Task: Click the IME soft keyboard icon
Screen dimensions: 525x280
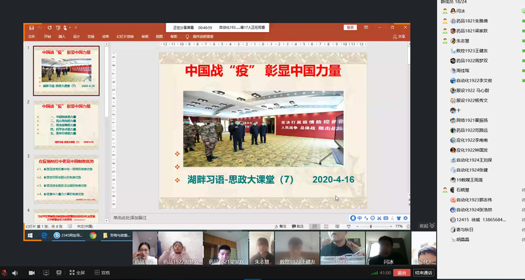Action: 386,218
